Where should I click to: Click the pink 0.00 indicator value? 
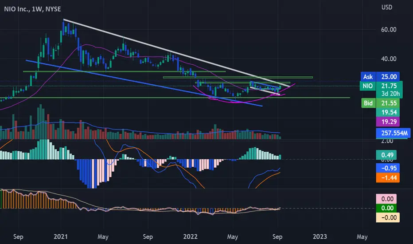coord(386,199)
